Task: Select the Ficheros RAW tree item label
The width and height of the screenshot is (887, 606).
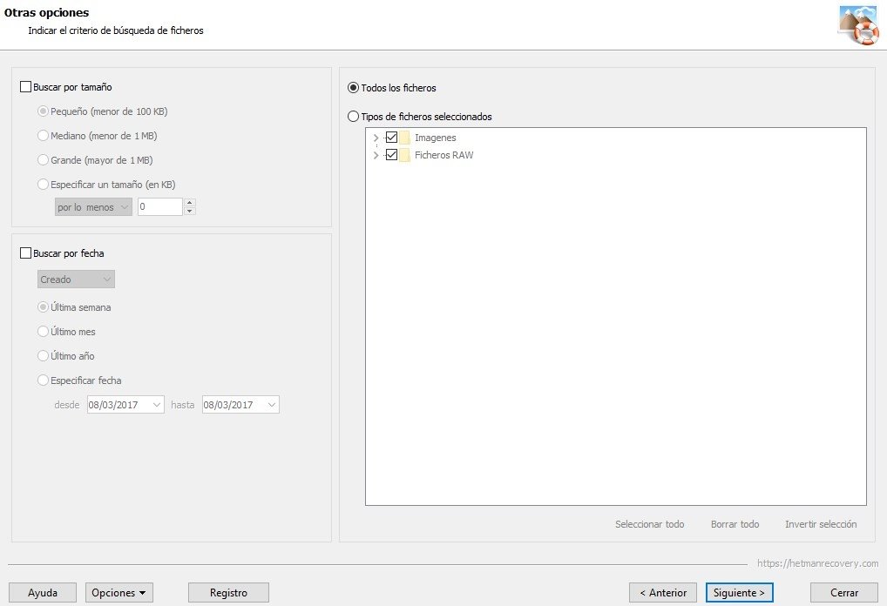Action: coord(444,155)
